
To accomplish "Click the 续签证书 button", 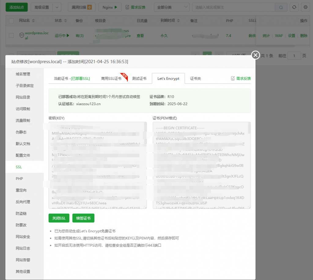I will (x=83, y=218).
